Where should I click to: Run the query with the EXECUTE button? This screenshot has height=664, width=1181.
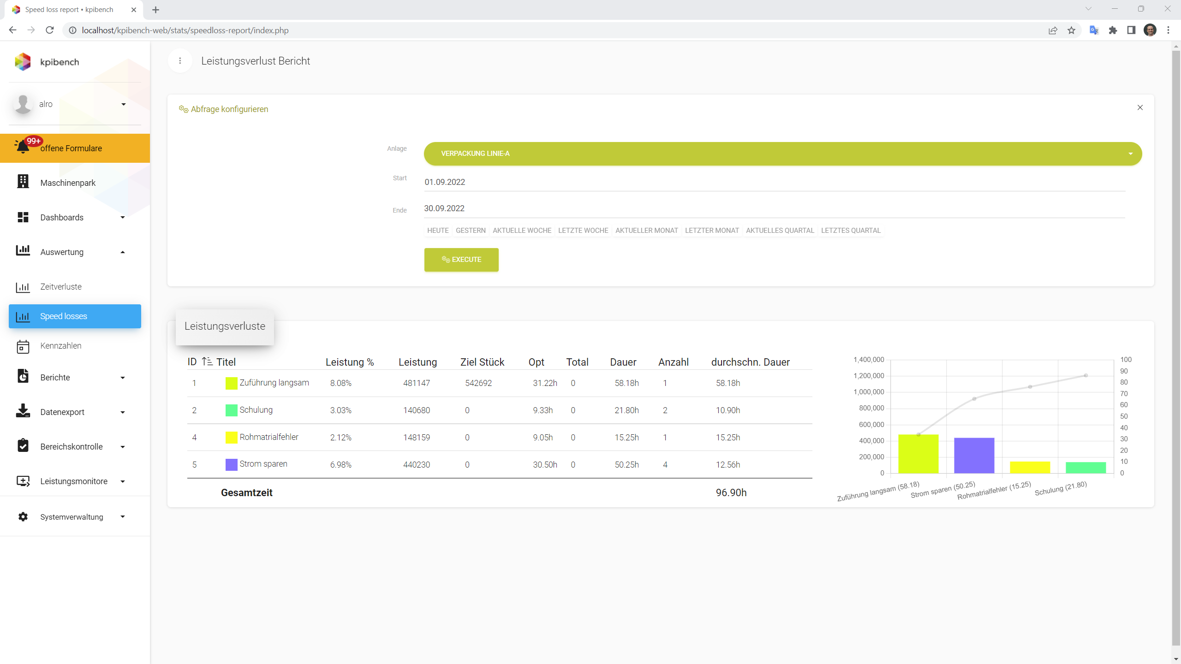click(x=461, y=260)
